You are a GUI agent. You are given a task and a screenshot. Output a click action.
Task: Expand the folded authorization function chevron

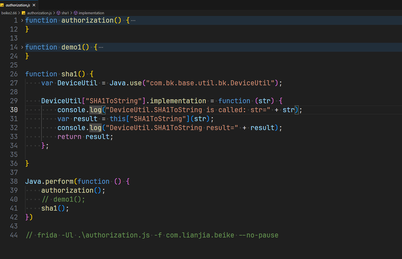pos(22,20)
